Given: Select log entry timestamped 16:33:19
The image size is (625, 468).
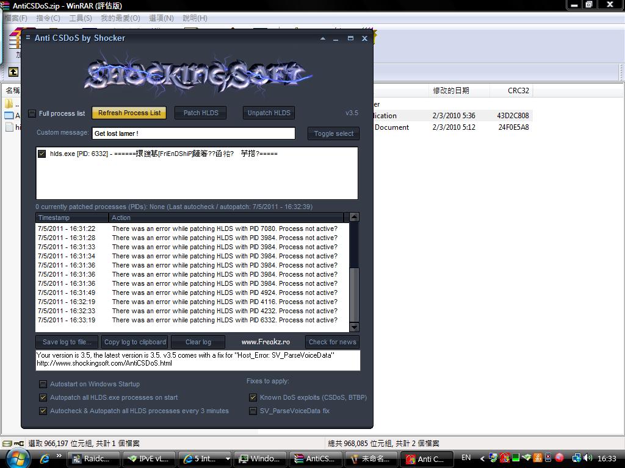Looking at the screenshot, I should (192, 320).
